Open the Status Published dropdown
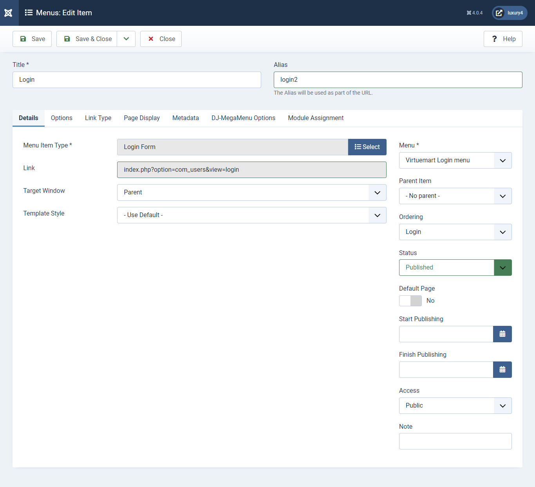535x487 pixels. [x=455, y=268]
